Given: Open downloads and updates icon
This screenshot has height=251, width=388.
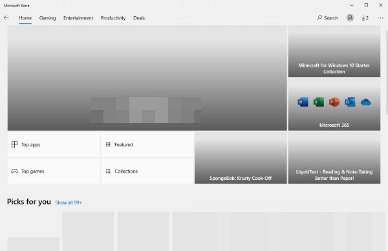Looking at the screenshot, I should pos(365,18).
